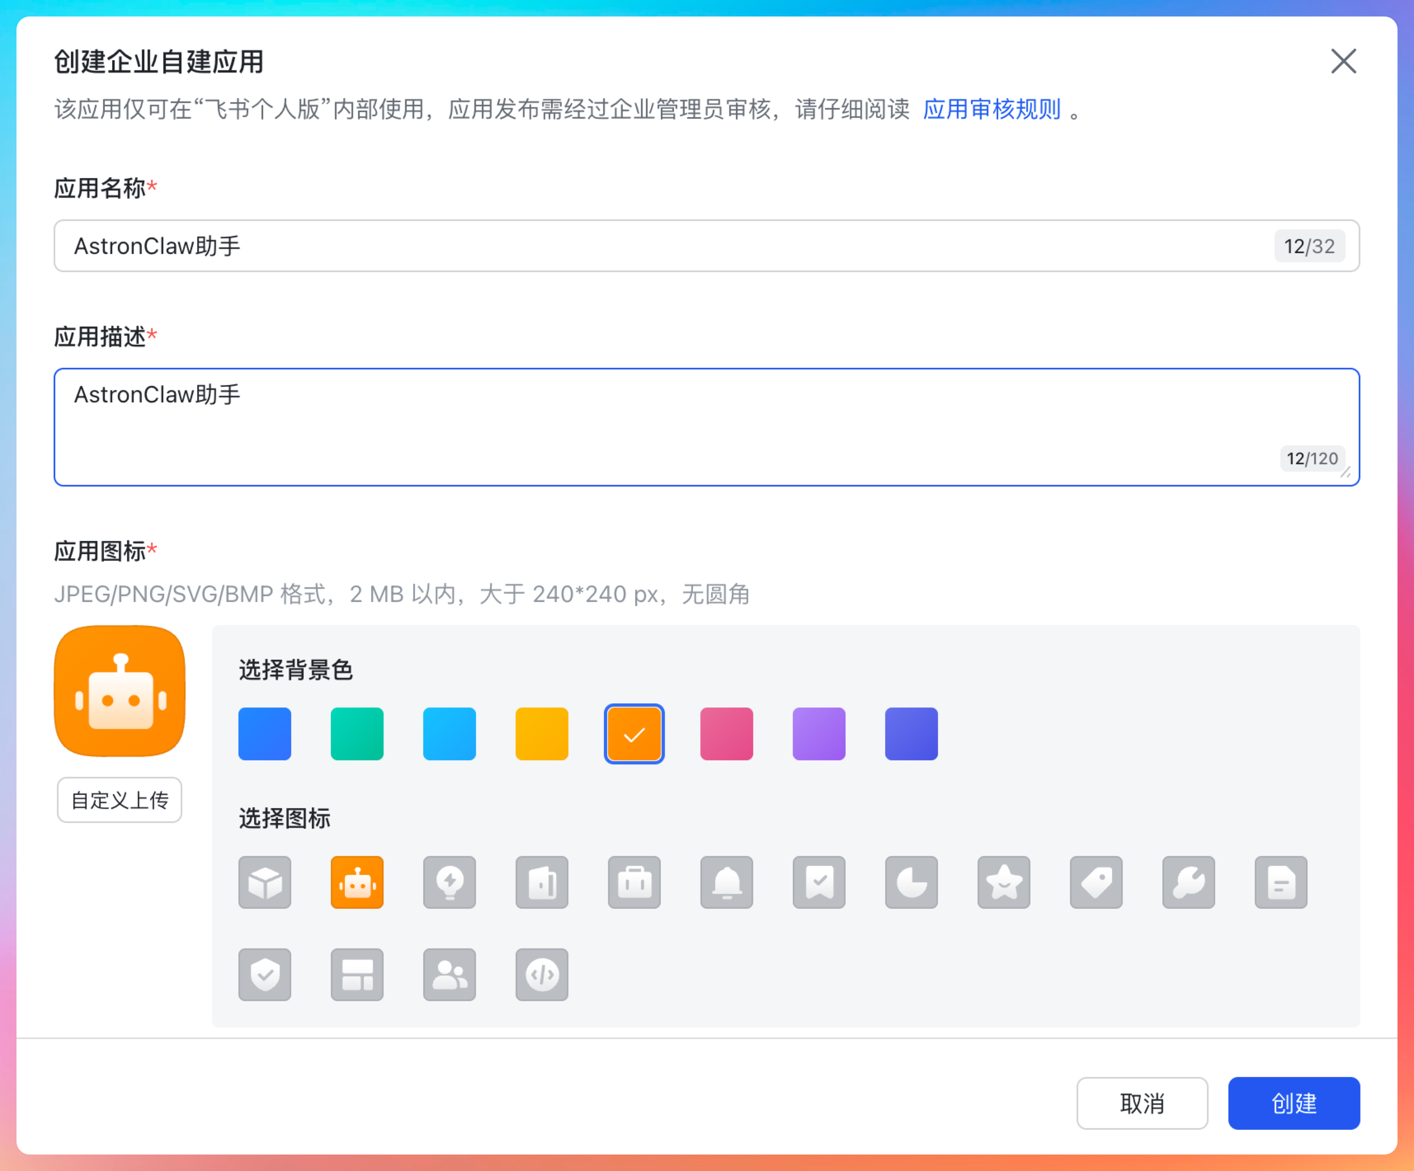Select the blue background color
The width and height of the screenshot is (1414, 1171).
(x=265, y=734)
